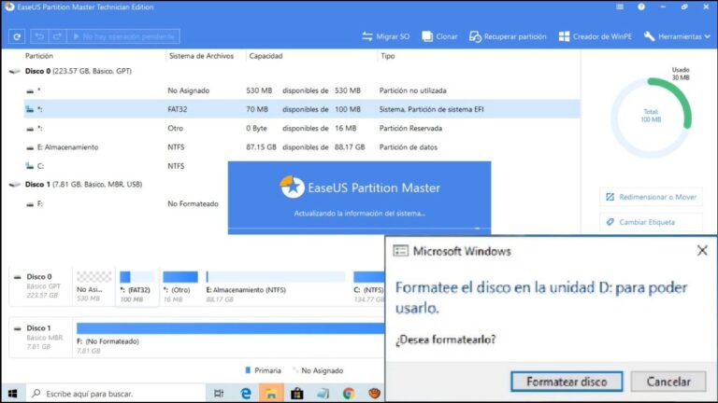Select Disco 0 in disk map
Screen dimensions: 718x403
(x=40, y=287)
